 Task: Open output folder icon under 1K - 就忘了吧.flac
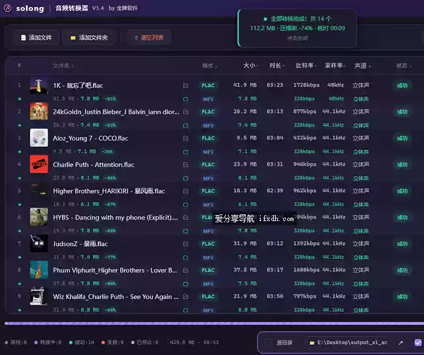[x=186, y=99]
